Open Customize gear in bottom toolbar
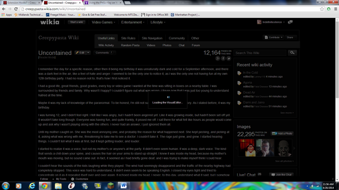Image resolution: width=339 pixels, height=190 pixels. point(79,179)
